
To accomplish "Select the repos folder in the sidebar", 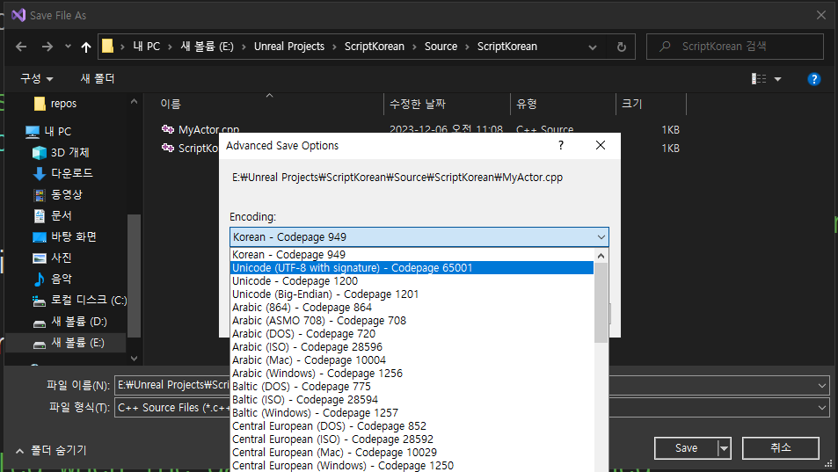I will [63, 104].
